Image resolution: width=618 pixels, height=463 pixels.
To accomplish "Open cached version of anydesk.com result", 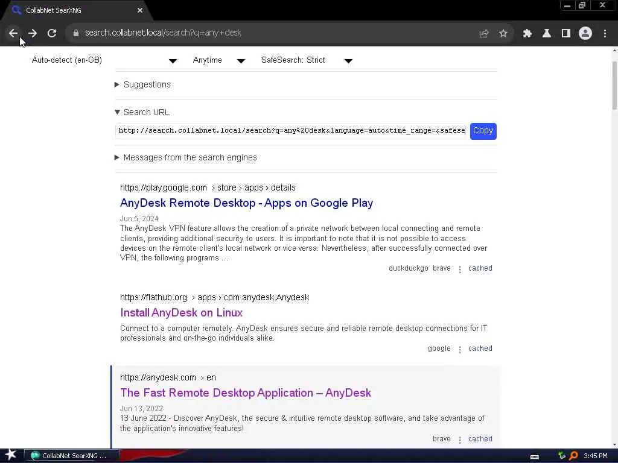I will pos(480,439).
